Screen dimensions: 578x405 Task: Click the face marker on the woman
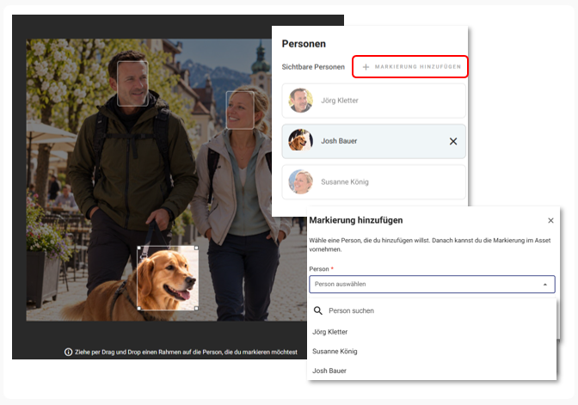click(x=240, y=110)
